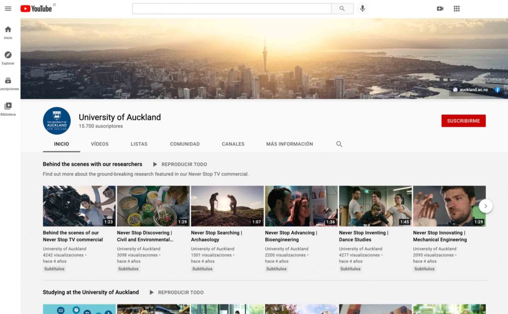Click the SUSCRIBIRME button
The width and height of the screenshot is (508, 314).
tap(463, 121)
